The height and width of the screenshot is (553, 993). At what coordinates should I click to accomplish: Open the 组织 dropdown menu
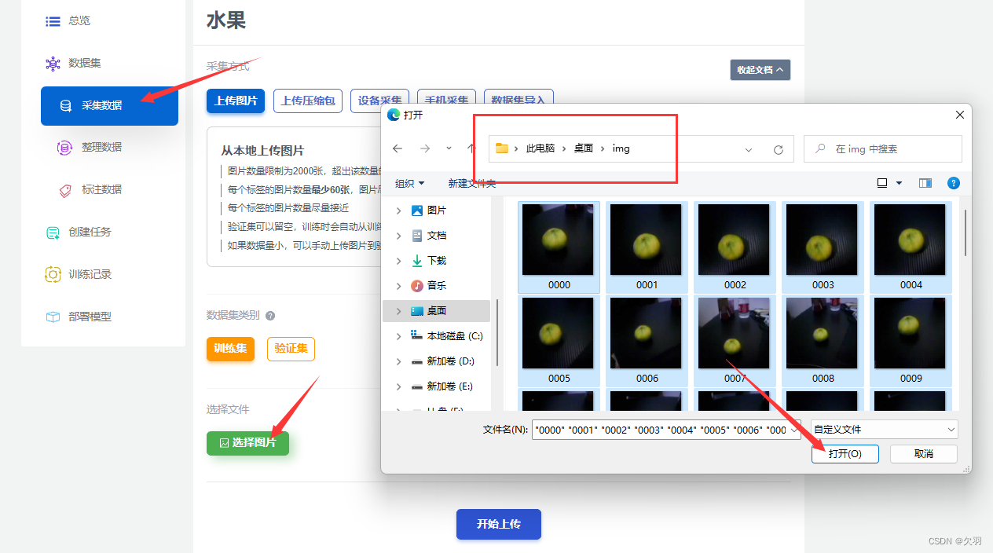click(409, 183)
